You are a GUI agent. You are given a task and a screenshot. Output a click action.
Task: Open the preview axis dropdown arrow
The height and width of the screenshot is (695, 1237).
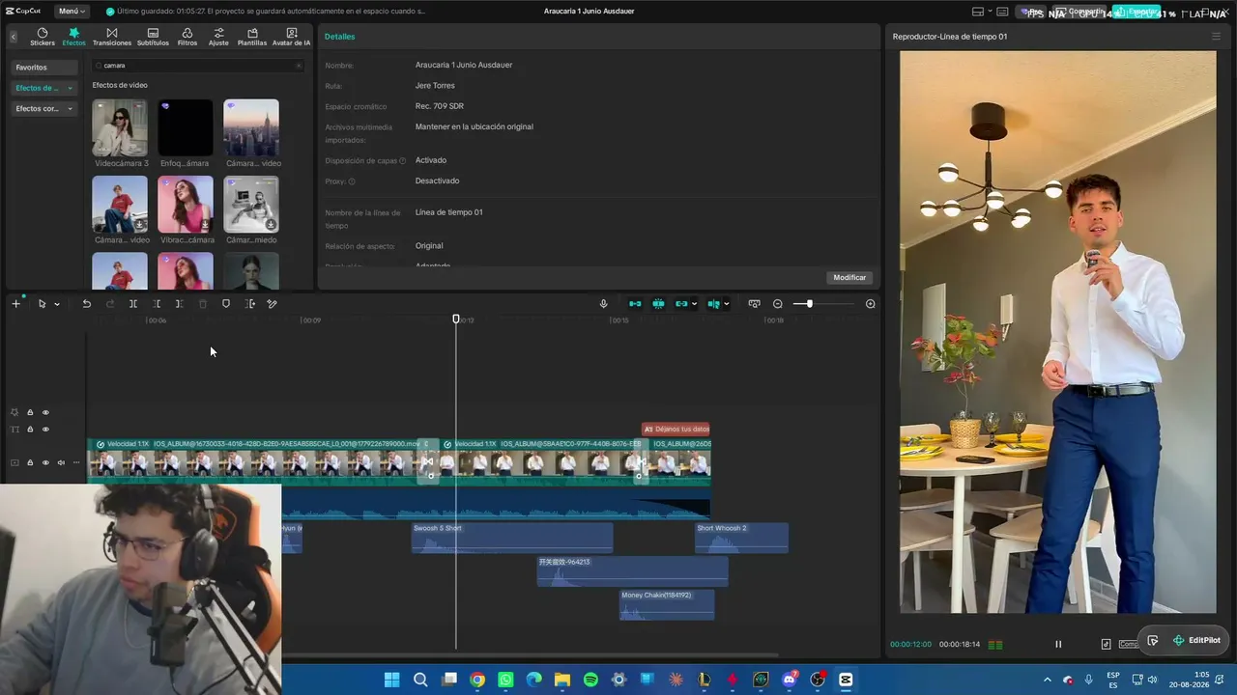point(726,304)
